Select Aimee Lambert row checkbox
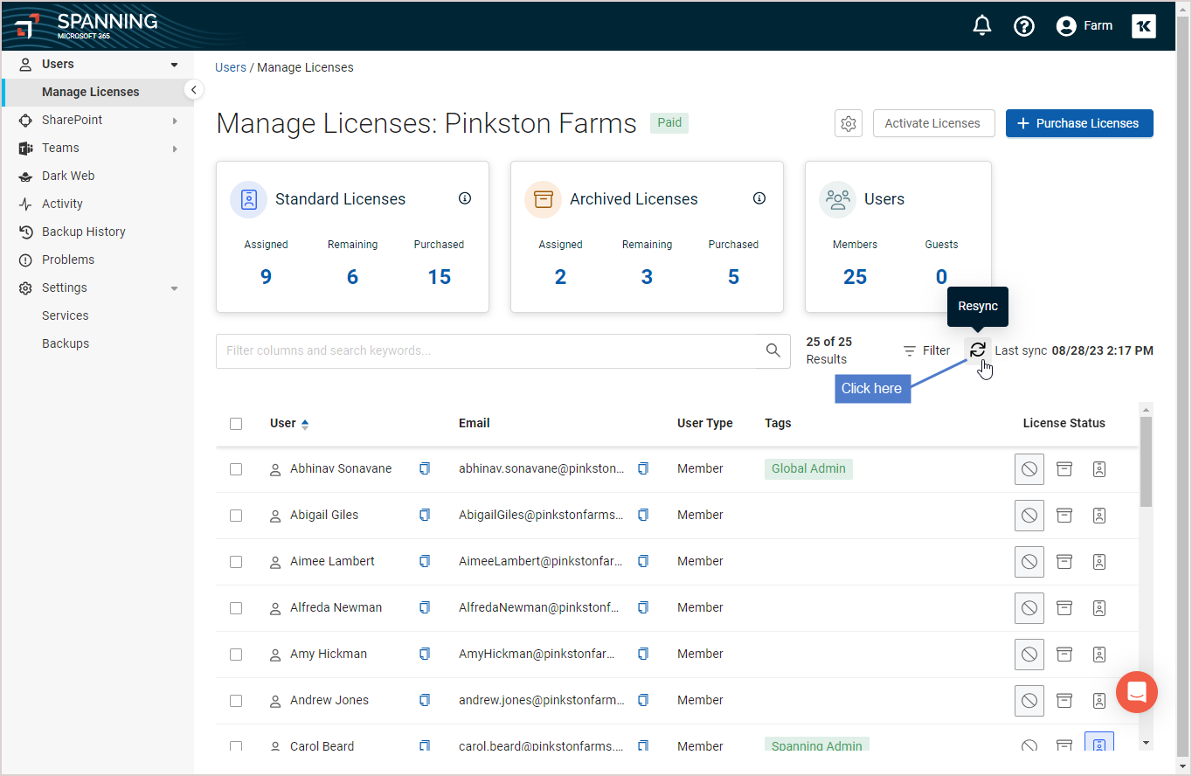 pyautogui.click(x=236, y=562)
